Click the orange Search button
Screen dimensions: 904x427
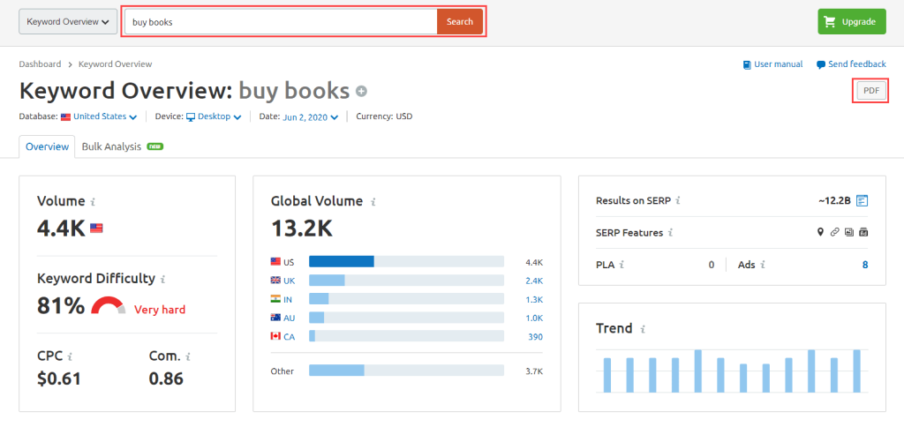tap(459, 22)
